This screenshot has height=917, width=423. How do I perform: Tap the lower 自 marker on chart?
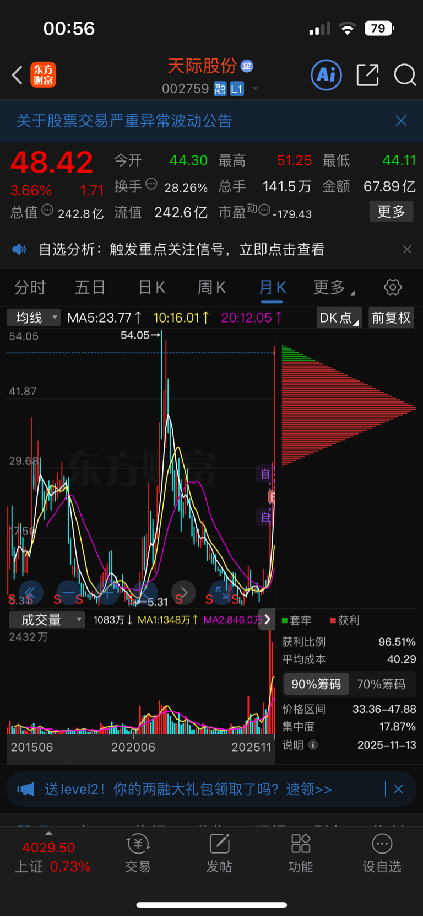(265, 517)
